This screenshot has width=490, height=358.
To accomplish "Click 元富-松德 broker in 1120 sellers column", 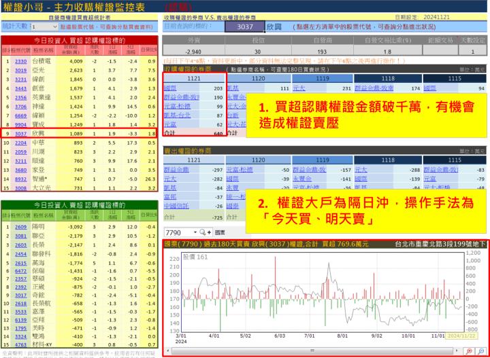I will 240,170.
